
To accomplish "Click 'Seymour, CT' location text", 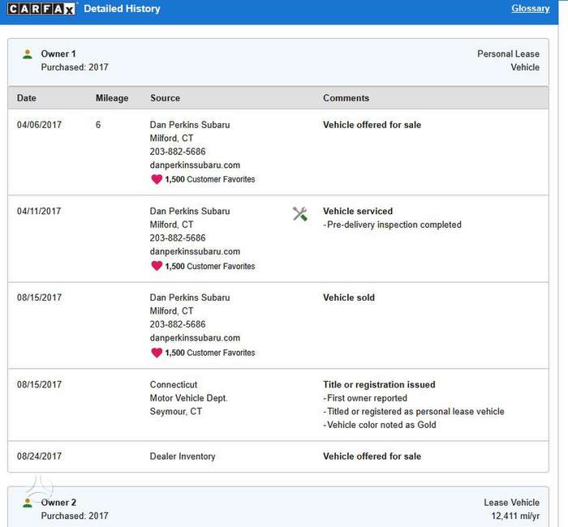I will (x=176, y=412).
